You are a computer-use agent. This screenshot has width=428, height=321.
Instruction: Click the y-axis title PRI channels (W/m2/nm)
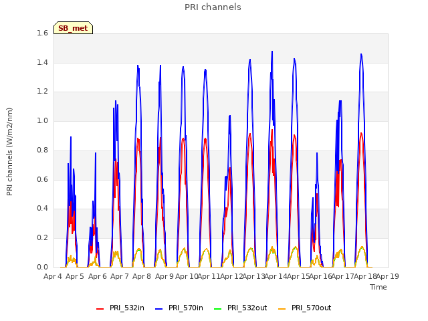pos(9,152)
